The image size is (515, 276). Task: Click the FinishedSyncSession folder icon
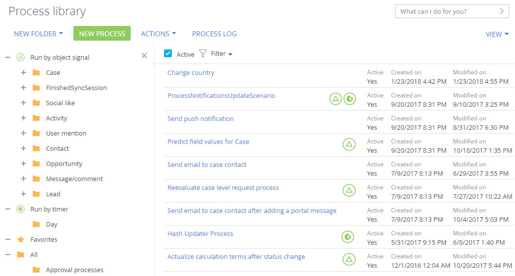36,88
